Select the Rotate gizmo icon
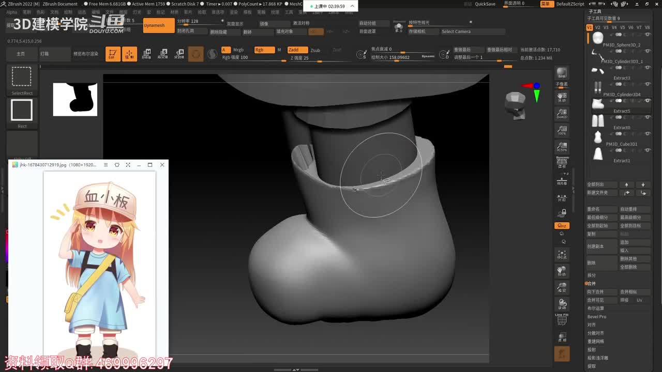 click(x=179, y=54)
